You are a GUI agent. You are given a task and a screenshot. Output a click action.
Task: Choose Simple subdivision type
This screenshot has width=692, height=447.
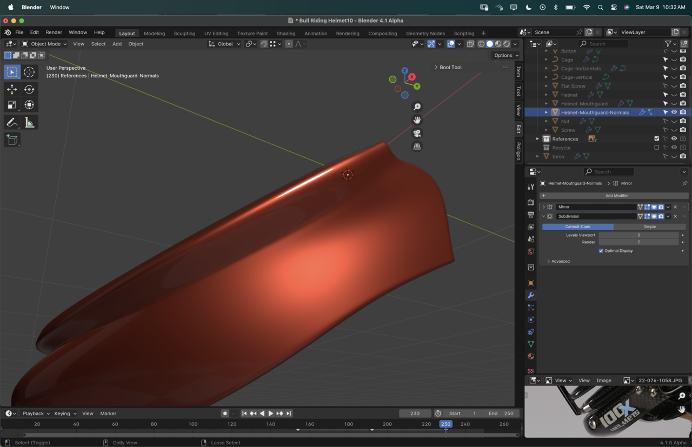[649, 227]
